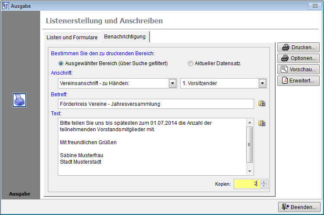This screenshot has height=215, width=324.
Task: Click inside the message Text area
Action: coord(151,147)
